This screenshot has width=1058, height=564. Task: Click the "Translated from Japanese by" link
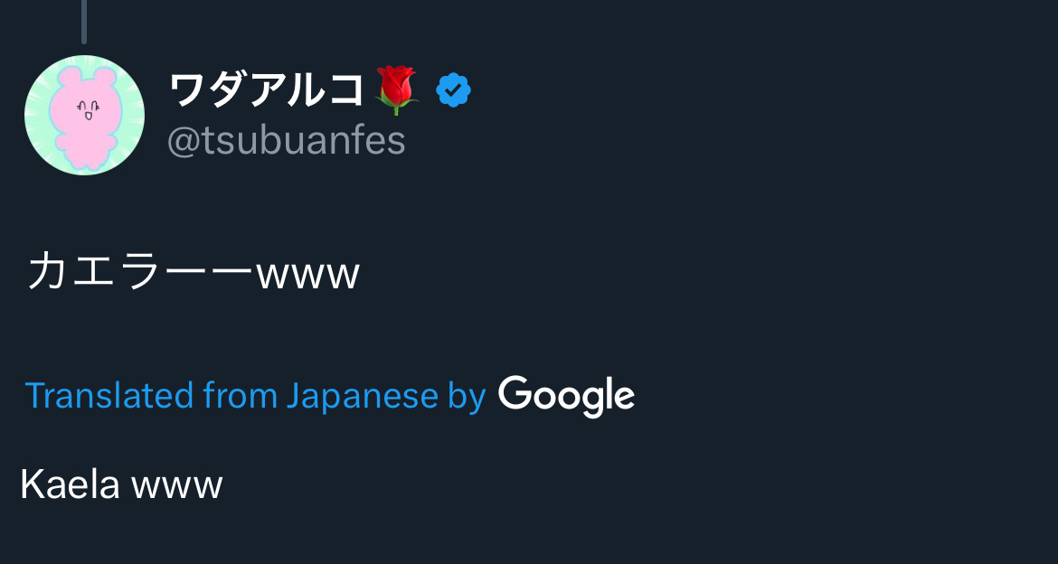(255, 396)
